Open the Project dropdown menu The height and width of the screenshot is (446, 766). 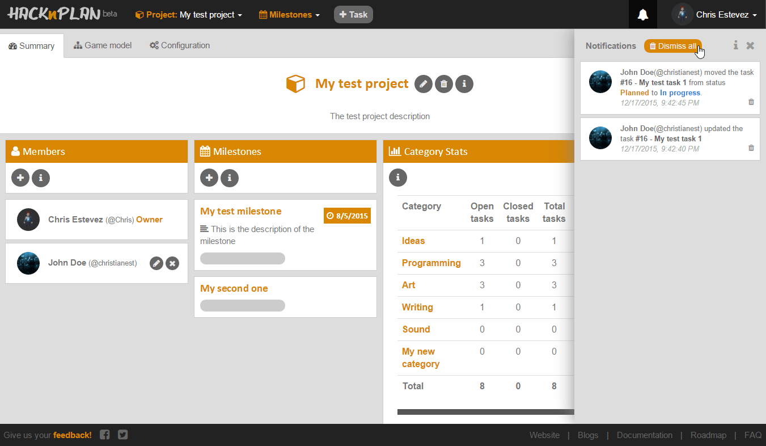[x=189, y=15]
